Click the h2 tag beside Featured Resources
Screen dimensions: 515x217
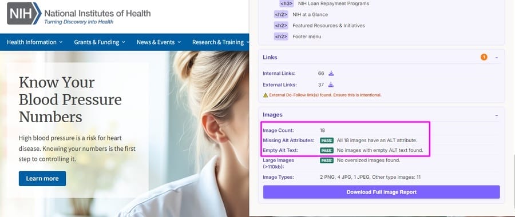point(281,26)
